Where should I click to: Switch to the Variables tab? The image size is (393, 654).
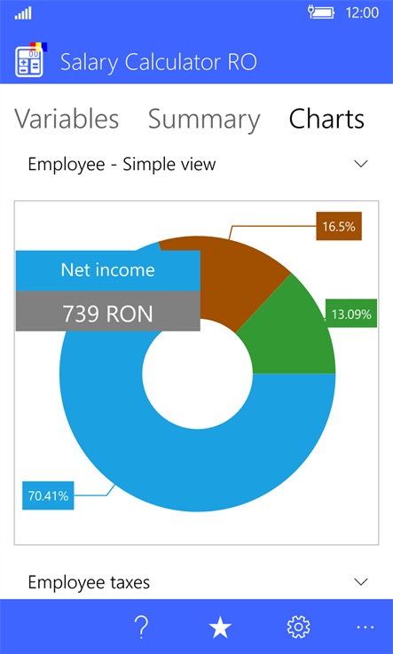67,119
